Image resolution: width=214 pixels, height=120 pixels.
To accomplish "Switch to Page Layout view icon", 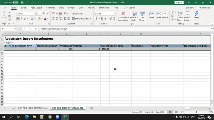I will pyautogui.click(x=176, y=112).
